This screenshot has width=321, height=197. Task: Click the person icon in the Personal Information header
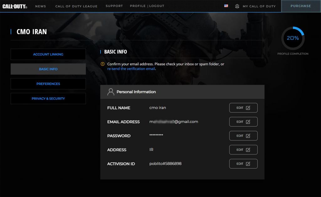click(x=111, y=92)
